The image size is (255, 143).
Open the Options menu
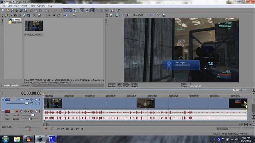coord(41,6)
